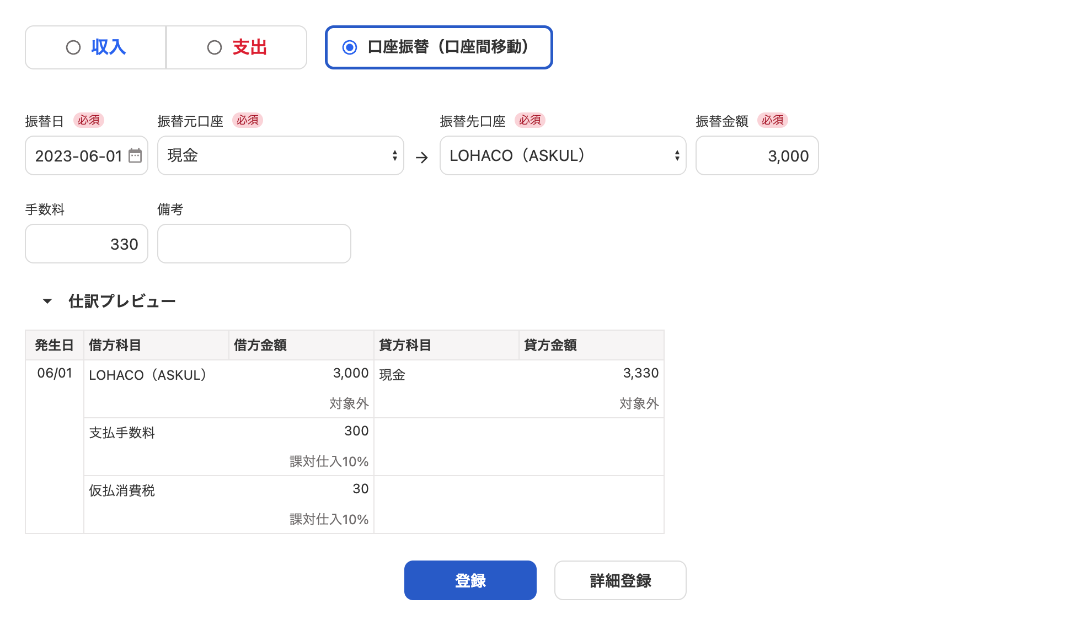Screen dimensions: 1091x625
Task: Click 対象外 under the 3,330 credit amount
Action: (x=639, y=403)
